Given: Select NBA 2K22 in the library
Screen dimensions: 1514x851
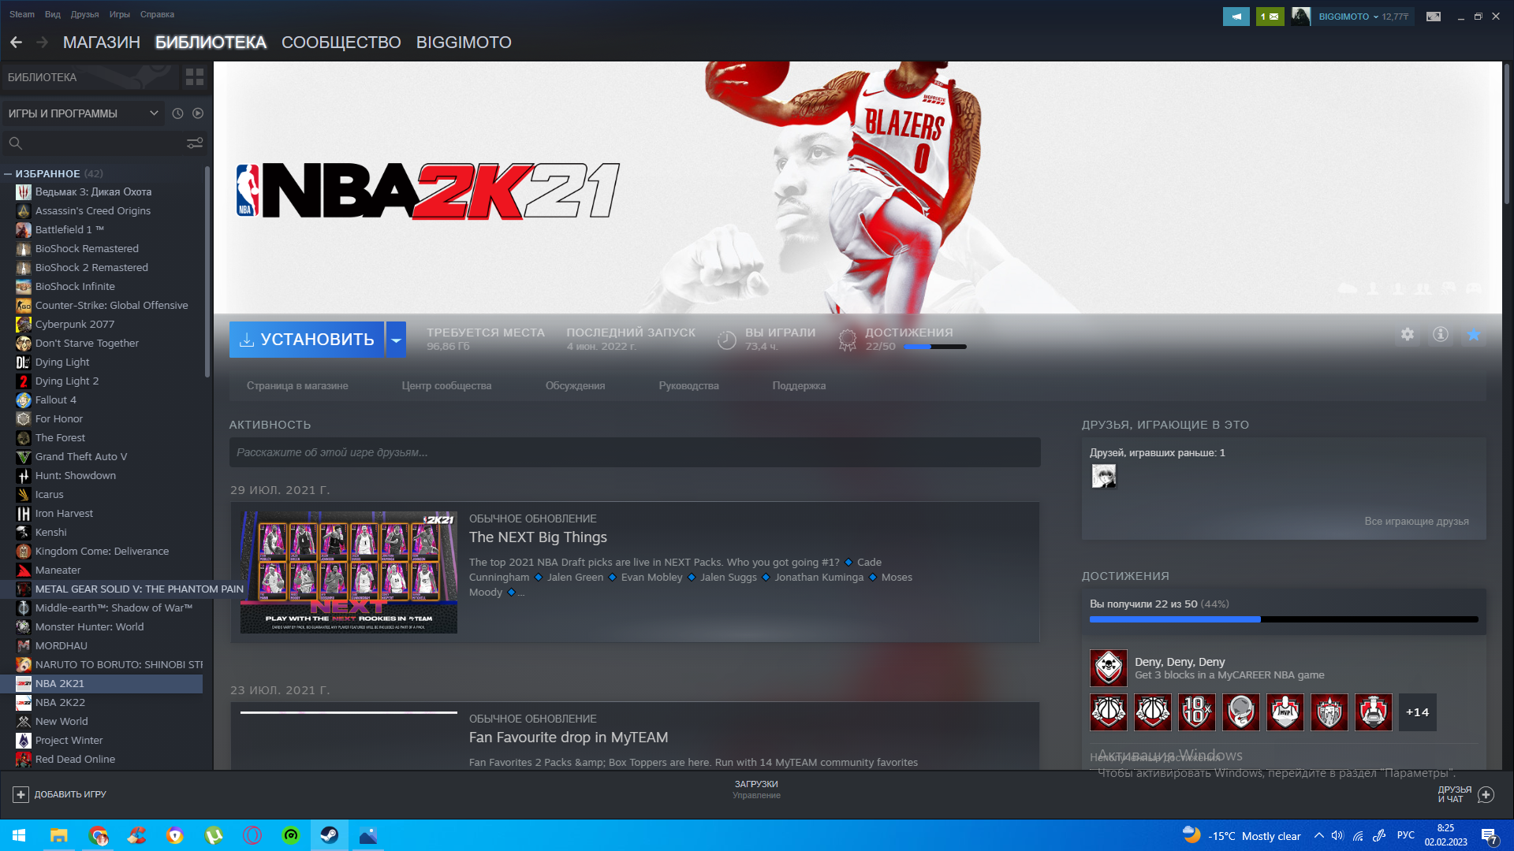Looking at the screenshot, I should [103, 702].
